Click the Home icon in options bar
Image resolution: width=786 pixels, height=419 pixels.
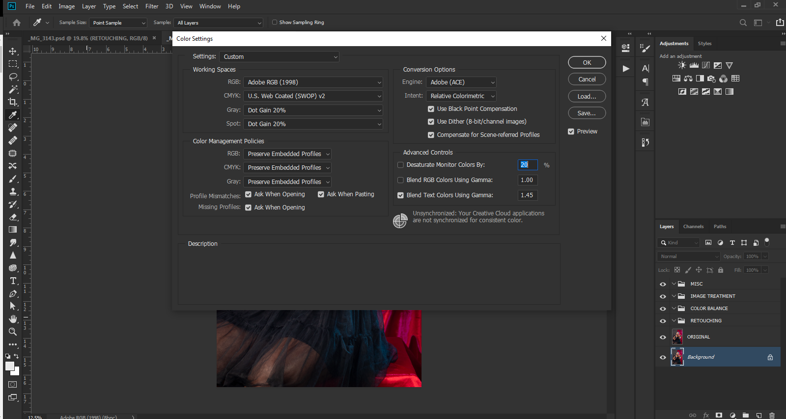pyautogui.click(x=17, y=23)
